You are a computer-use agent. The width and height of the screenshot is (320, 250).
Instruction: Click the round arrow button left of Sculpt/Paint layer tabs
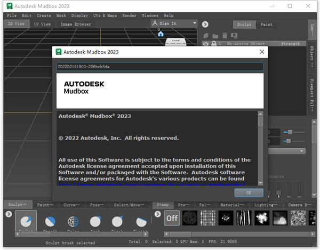point(205,25)
